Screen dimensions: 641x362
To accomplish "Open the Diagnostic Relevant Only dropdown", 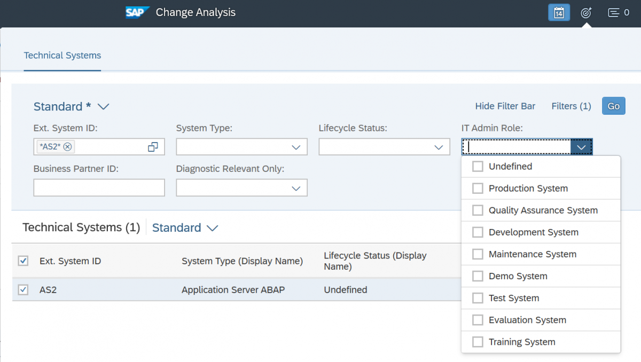I will pyautogui.click(x=297, y=187).
